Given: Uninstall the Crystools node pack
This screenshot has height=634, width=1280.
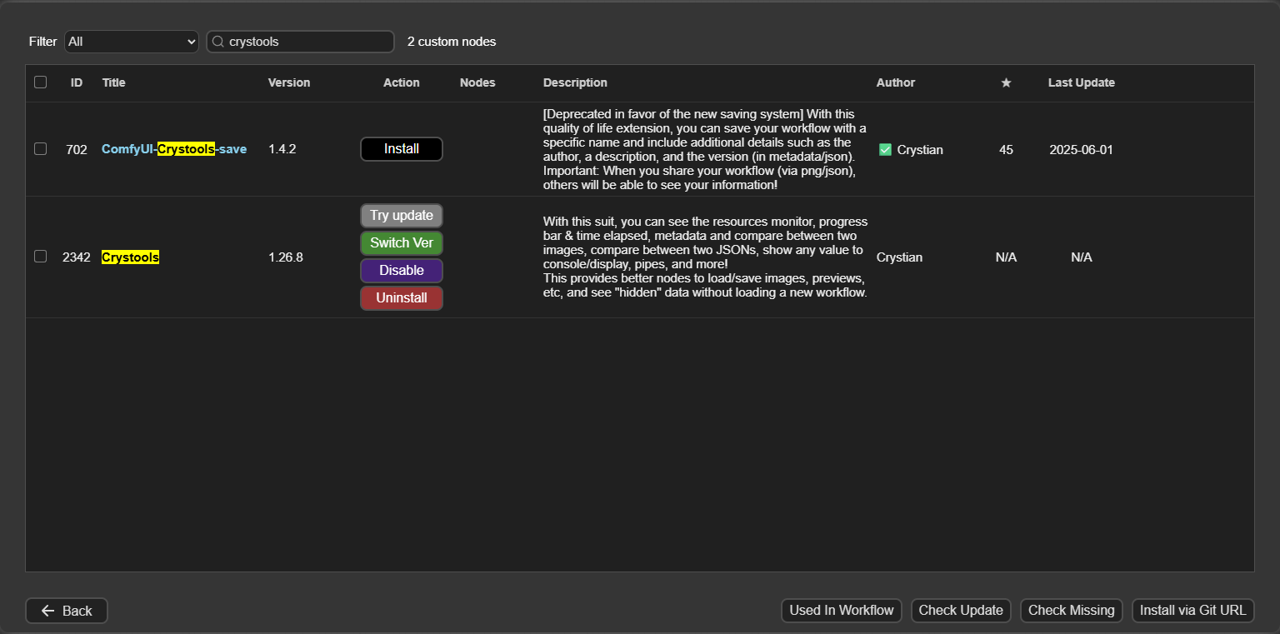Looking at the screenshot, I should 401,298.
